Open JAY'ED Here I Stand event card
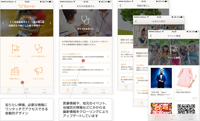 [161, 83]
